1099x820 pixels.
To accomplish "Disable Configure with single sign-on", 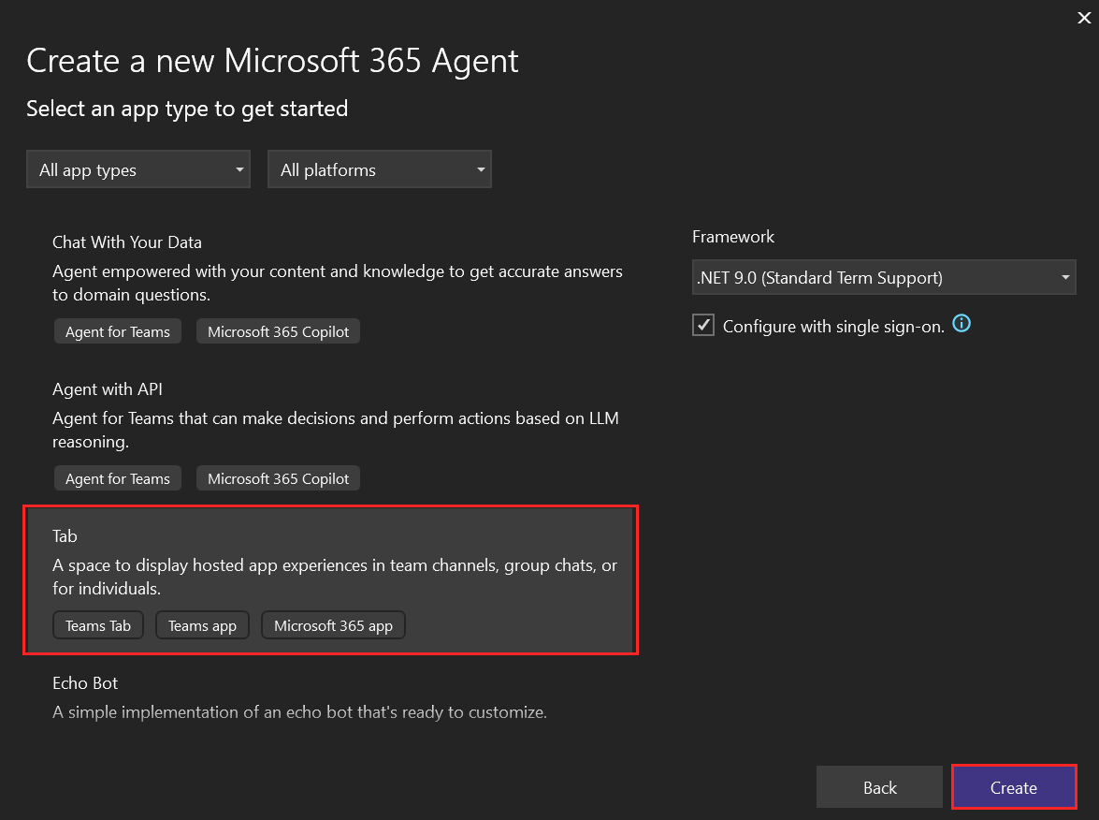I will coord(702,325).
